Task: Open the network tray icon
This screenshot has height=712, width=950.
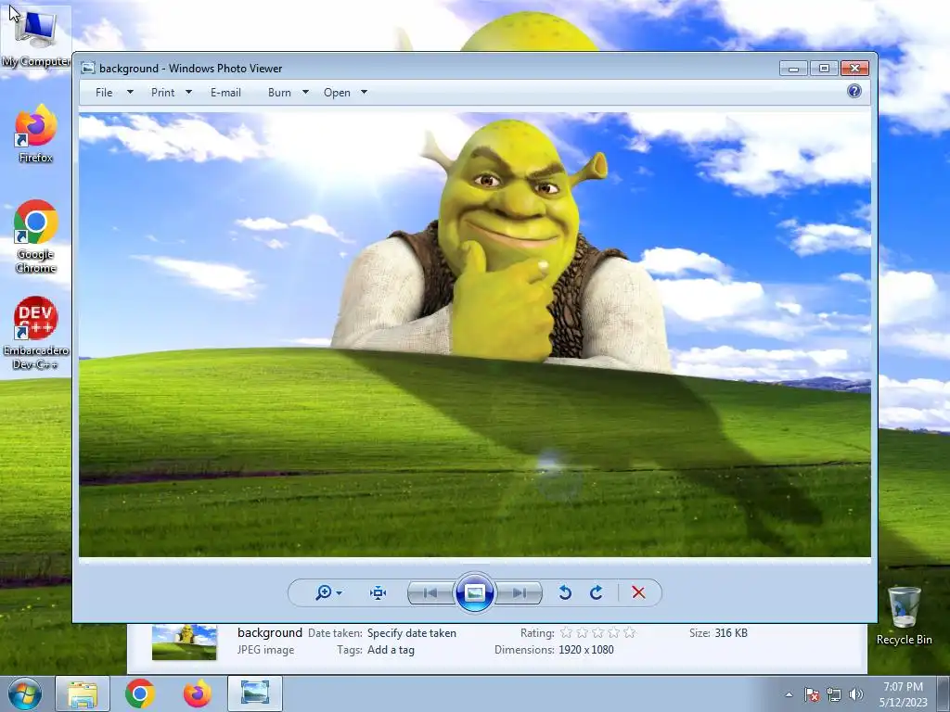Action: (x=834, y=694)
